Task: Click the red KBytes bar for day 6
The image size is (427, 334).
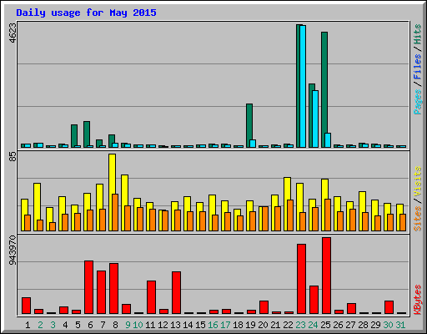Action: click(88, 287)
